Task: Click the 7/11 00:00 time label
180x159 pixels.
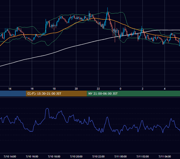Action: coord(120,156)
